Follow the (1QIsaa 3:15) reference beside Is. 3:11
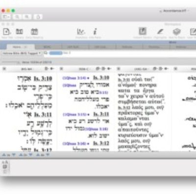Viewport: 196px width, 196px height. [x=74, y=115]
